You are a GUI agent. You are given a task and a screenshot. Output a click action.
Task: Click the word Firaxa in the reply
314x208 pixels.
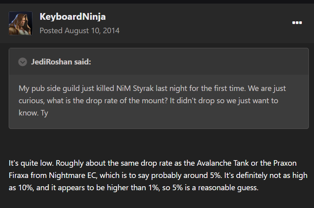[19, 175]
